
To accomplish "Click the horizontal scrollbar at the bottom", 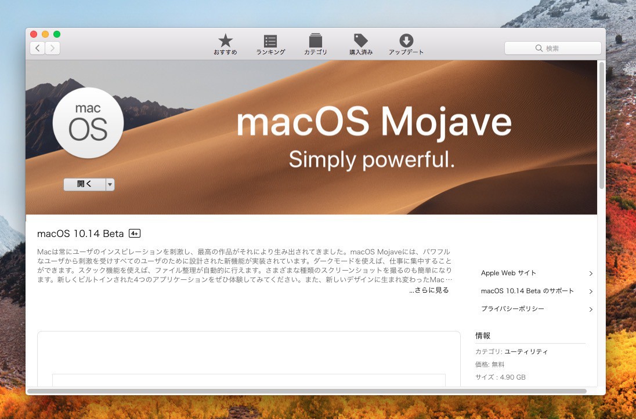I will pos(307,391).
